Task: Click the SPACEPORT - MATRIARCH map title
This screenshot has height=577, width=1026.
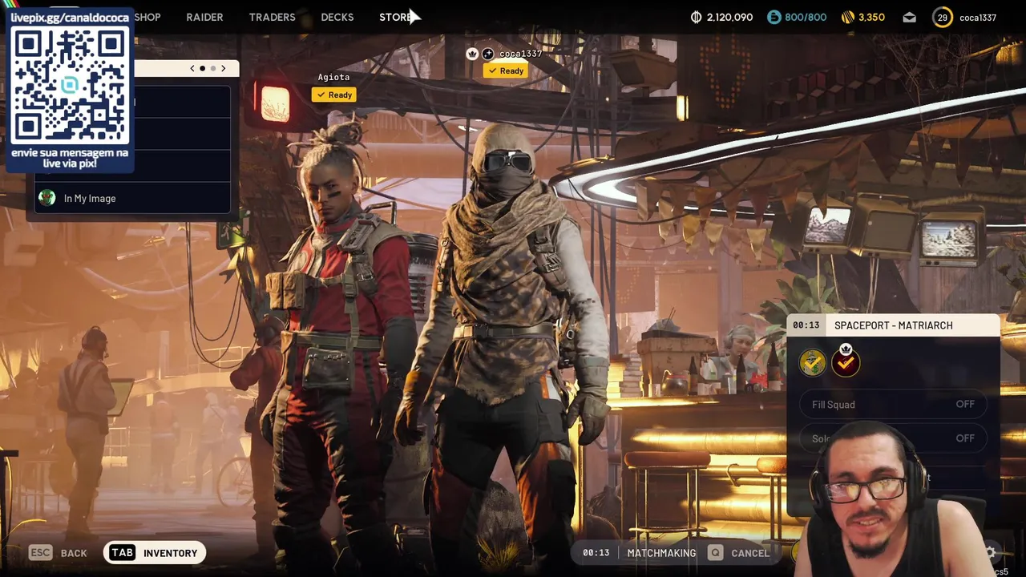Action: [x=893, y=325]
